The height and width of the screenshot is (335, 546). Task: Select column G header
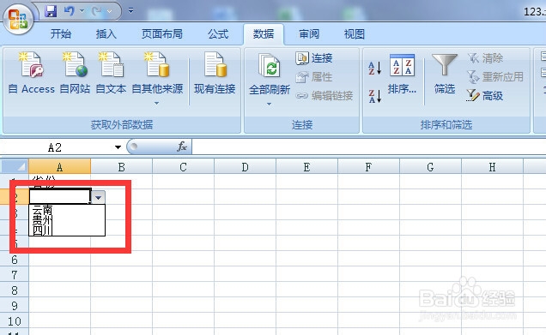pos(430,167)
